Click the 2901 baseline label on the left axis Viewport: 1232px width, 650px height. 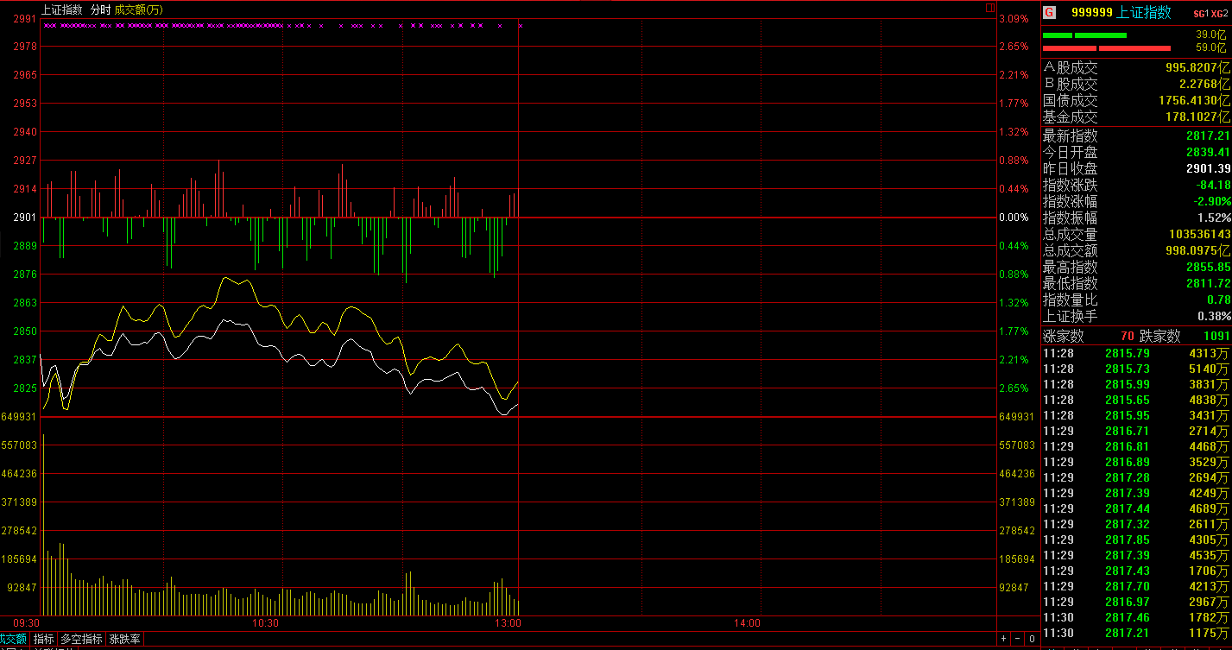tap(26, 218)
